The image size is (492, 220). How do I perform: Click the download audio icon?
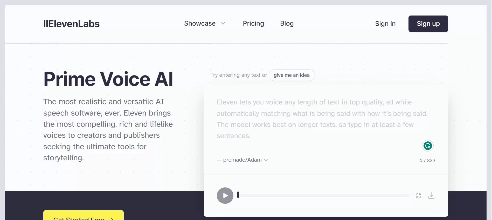coord(432,196)
